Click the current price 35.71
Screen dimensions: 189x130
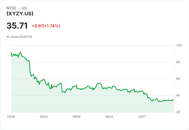17,26
